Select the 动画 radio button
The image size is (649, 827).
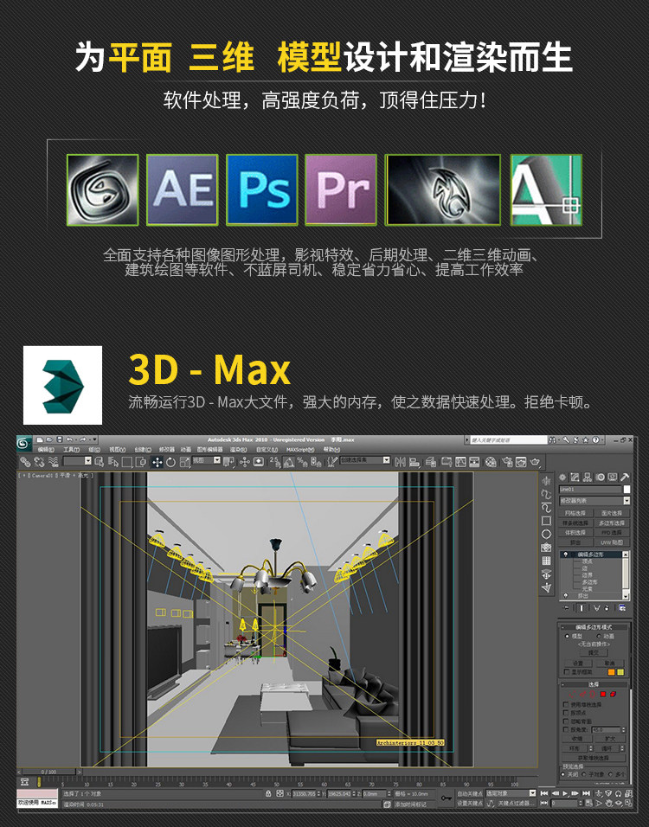(x=598, y=636)
